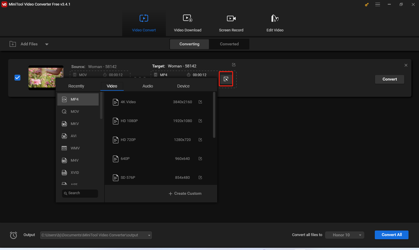
Task: Edit the SD 576P preset settings icon
Action: [200, 178]
